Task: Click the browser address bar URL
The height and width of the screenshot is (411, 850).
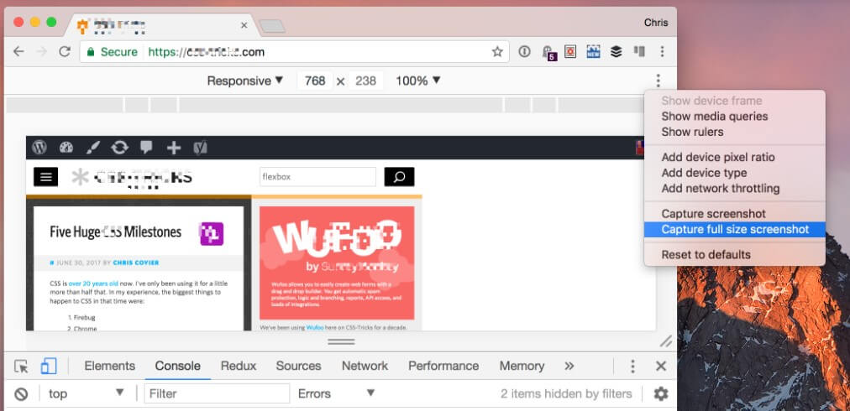Action: click(x=207, y=52)
